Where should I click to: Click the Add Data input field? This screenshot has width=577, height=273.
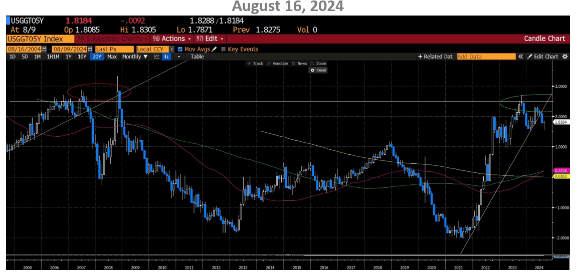[486, 57]
